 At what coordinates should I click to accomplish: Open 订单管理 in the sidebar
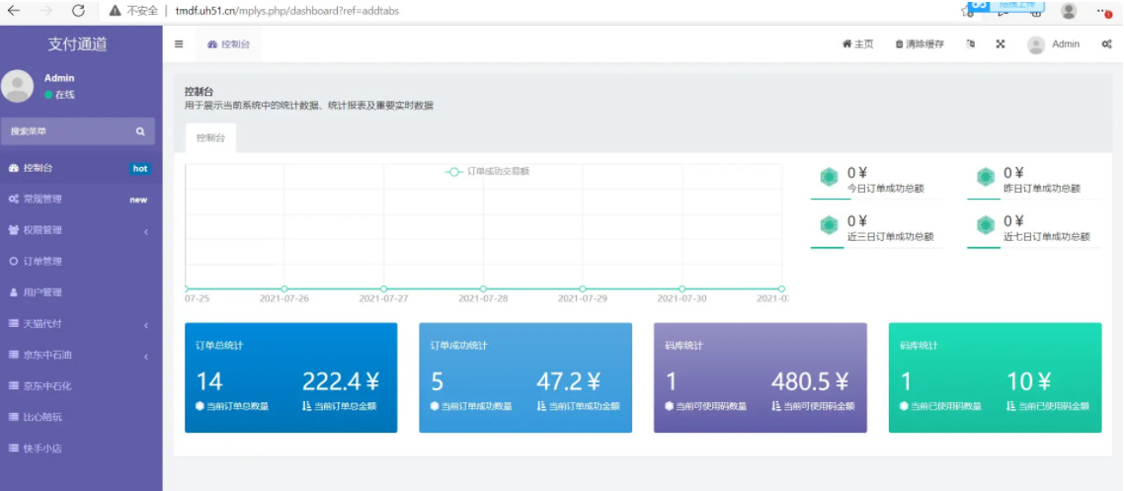[x=42, y=262]
